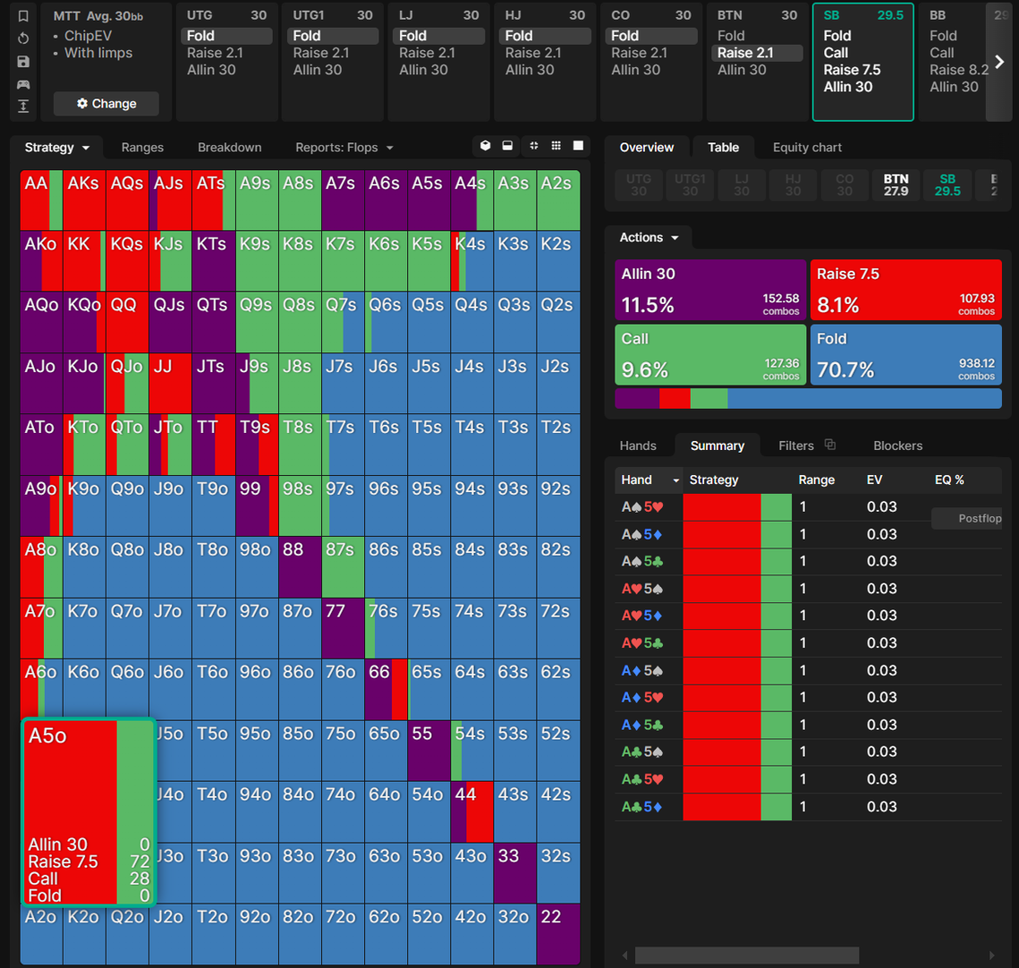
Task: Click the 3D cube view icon
Action: coord(485,146)
